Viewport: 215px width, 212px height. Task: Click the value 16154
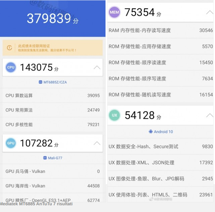206,95
